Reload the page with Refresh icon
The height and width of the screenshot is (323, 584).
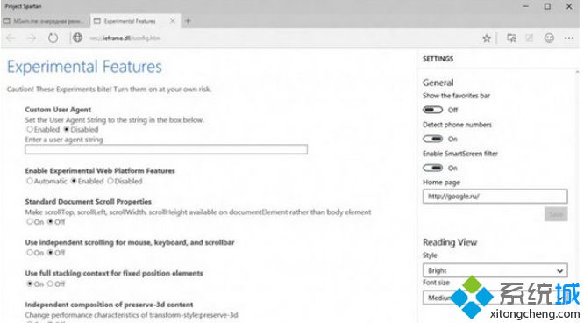pyautogui.click(x=53, y=38)
